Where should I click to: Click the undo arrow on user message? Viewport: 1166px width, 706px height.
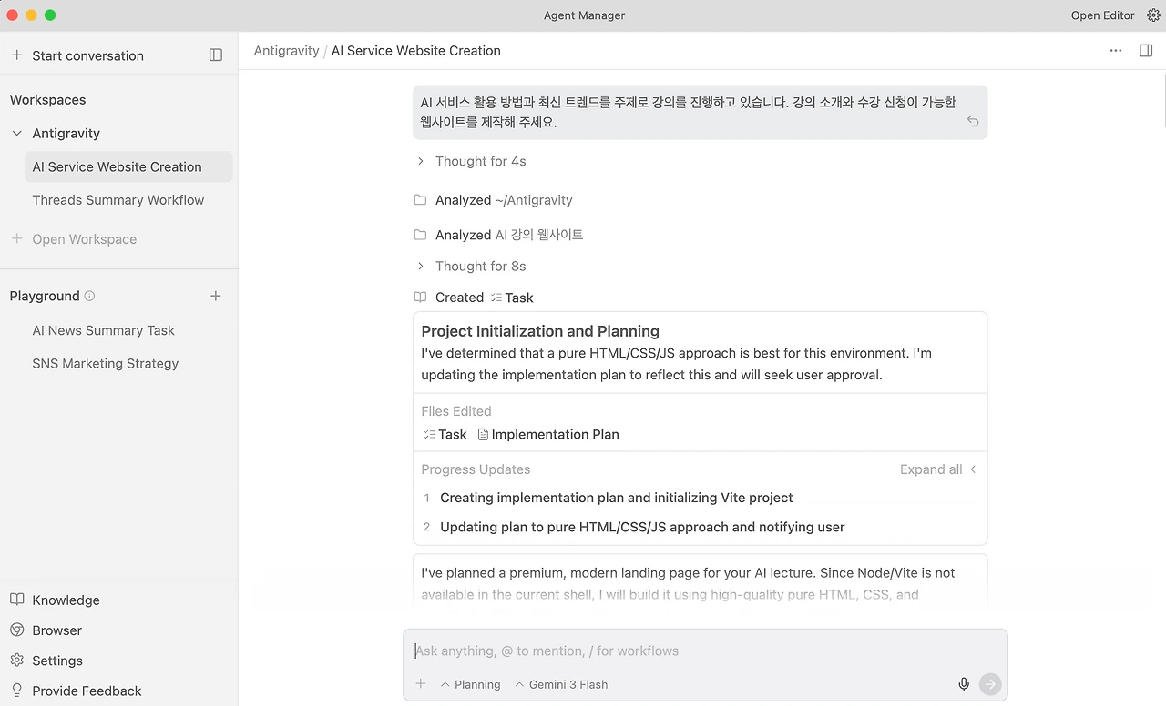[973, 122]
